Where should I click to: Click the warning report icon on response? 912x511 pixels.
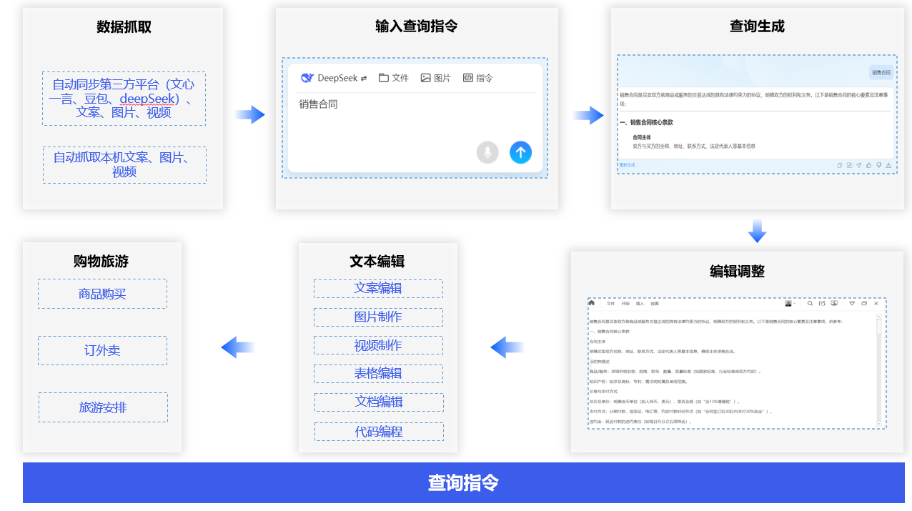[x=888, y=165]
